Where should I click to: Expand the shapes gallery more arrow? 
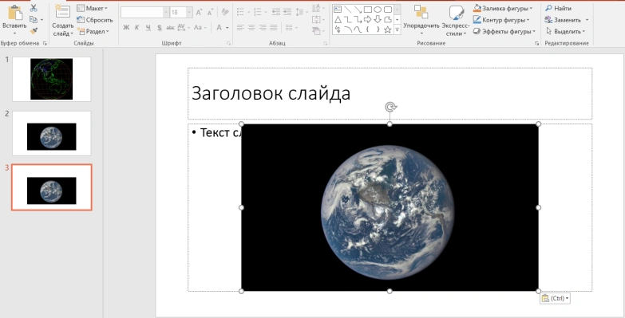pos(397,29)
